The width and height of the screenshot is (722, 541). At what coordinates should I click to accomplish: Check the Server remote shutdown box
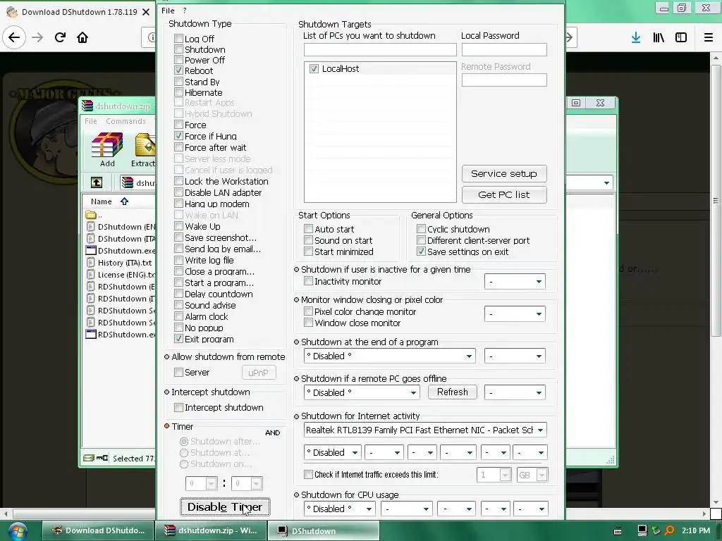click(x=178, y=372)
